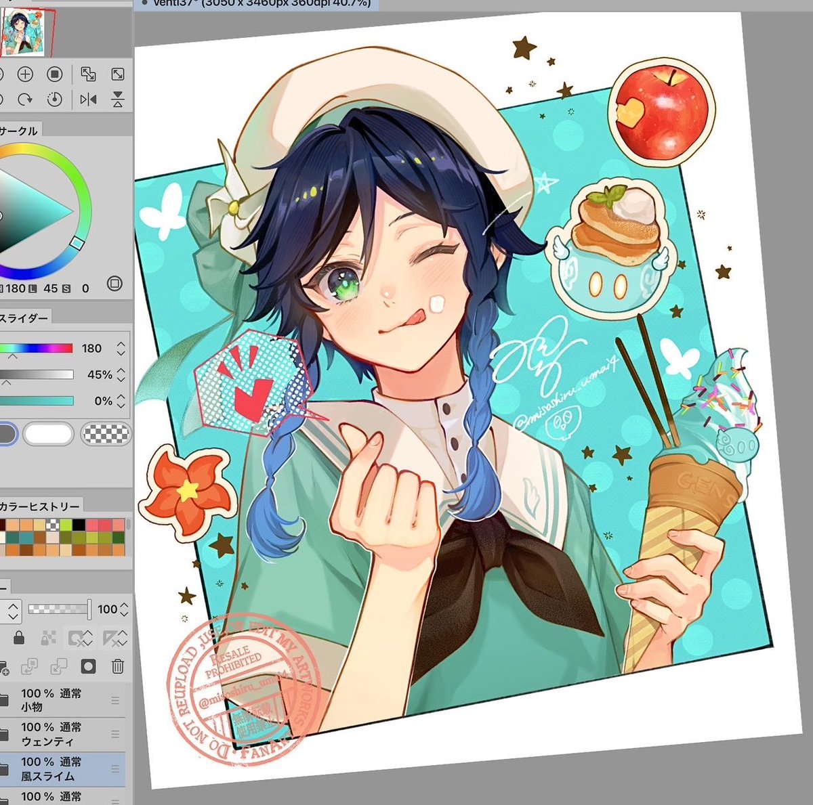The width and height of the screenshot is (813, 805).
Task: Select the white sub drawing color
Action: click(x=48, y=434)
